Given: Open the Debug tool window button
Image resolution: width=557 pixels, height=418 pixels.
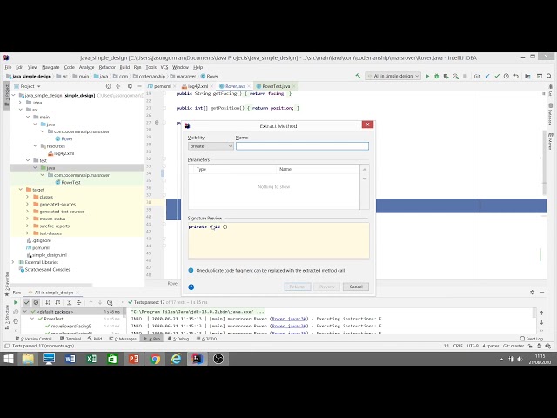Looking at the screenshot, I should [x=178, y=339].
